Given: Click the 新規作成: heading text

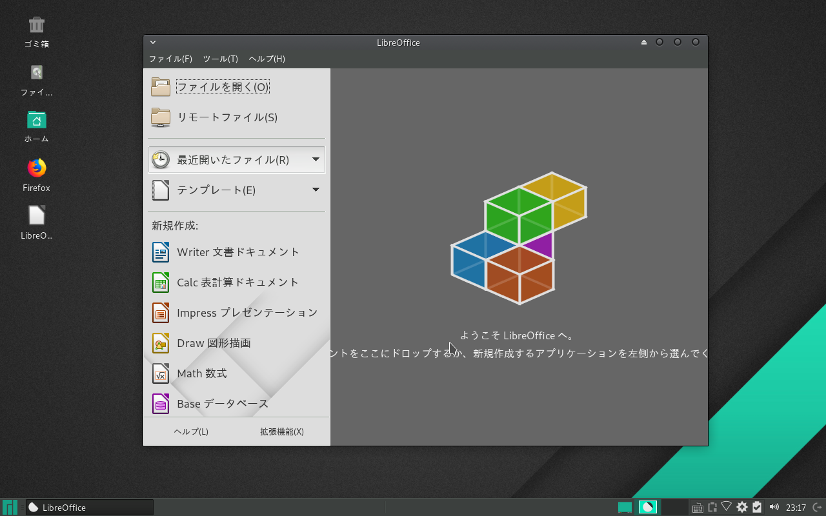Looking at the screenshot, I should pyautogui.click(x=175, y=226).
